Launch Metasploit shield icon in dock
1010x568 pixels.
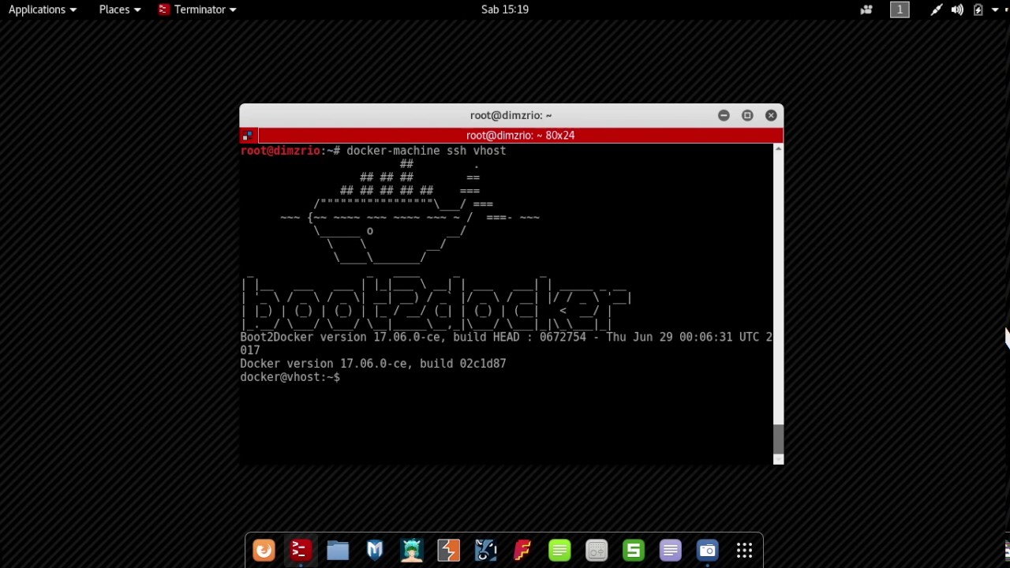[374, 550]
